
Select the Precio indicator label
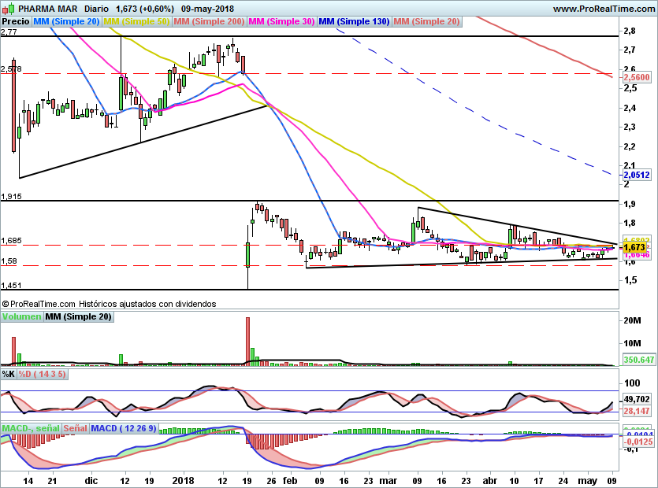coord(16,21)
